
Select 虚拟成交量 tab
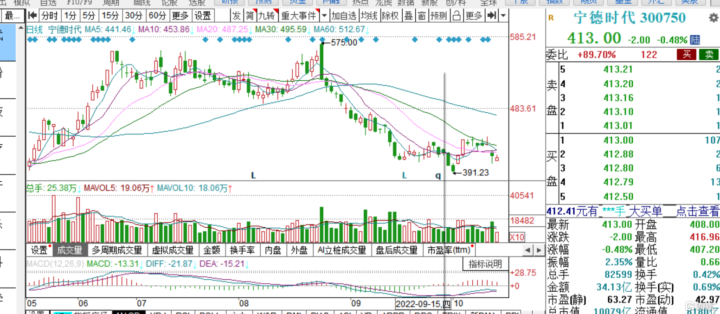click(x=173, y=250)
